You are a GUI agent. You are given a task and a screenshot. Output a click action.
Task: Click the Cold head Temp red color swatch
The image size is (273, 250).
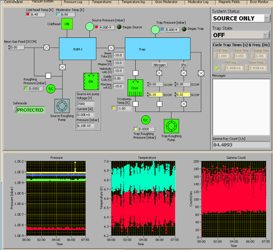point(28,14)
